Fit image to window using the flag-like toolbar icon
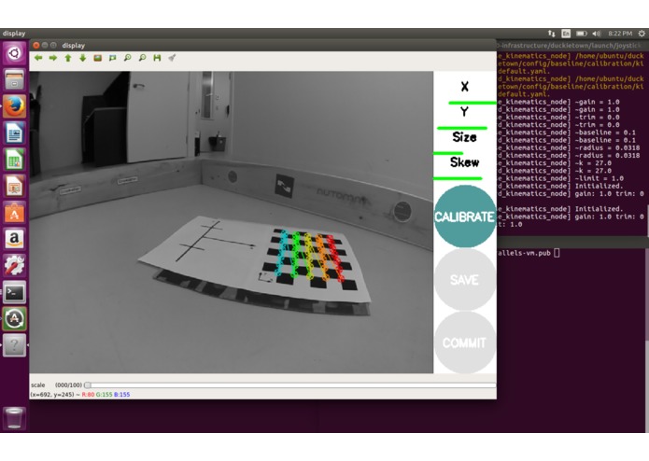 pyautogui.click(x=113, y=58)
